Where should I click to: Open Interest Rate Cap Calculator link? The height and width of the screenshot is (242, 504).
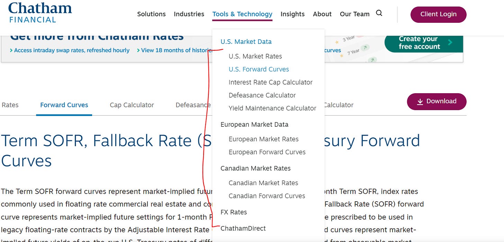(270, 83)
